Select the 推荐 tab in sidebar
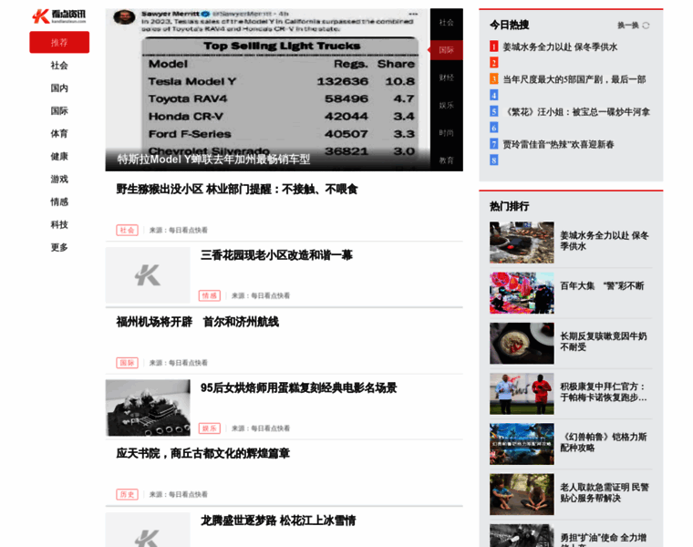This screenshot has width=693, height=547. pos(59,43)
